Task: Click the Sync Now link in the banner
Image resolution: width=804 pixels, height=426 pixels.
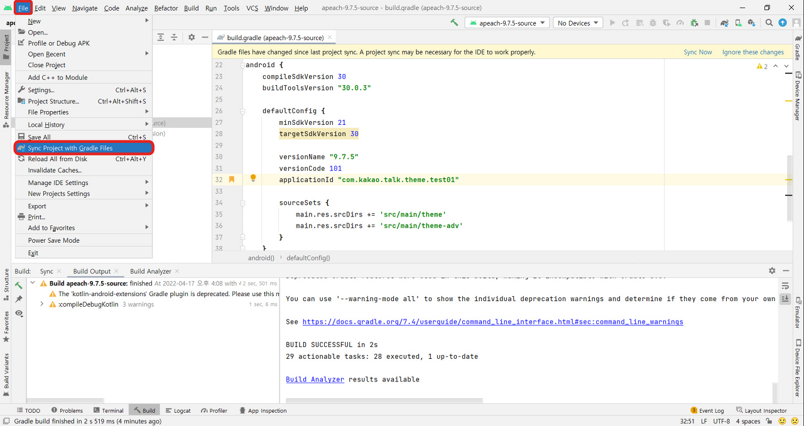Action: point(697,52)
